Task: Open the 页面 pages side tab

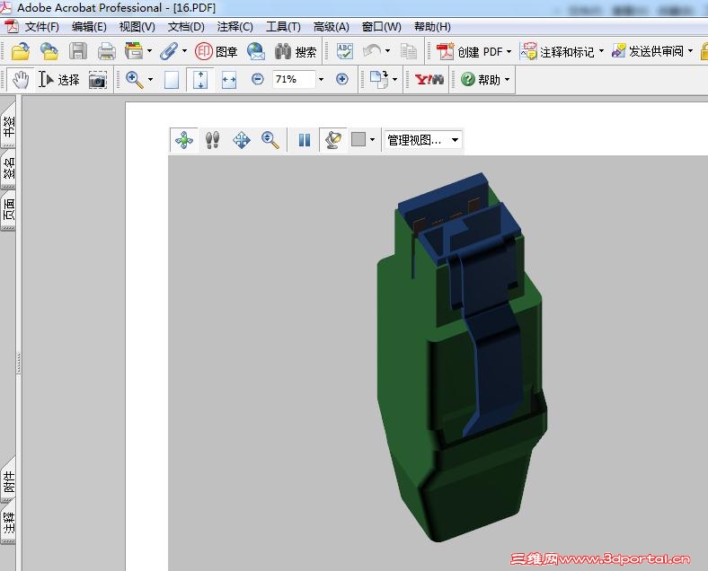Action: click(9, 210)
